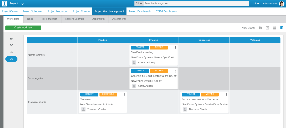The height and width of the screenshot is (128, 286).
Task: Click New Phone System > Unit tests path
Action: (x=97, y=104)
